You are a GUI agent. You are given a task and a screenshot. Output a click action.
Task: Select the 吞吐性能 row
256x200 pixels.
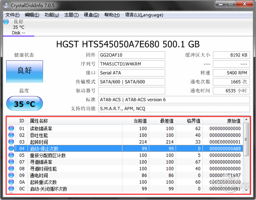tap(125, 135)
